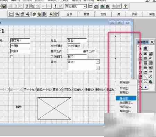Click the 查找(F) button
This screenshot has width=156, height=137.
pos(57,90)
